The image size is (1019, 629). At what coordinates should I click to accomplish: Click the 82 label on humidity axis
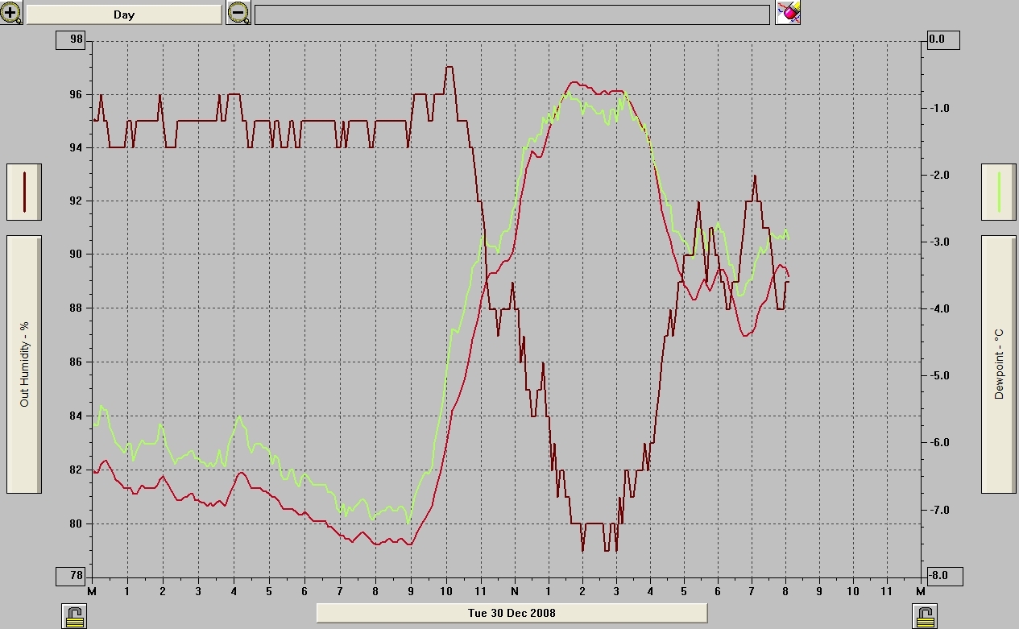click(76, 470)
